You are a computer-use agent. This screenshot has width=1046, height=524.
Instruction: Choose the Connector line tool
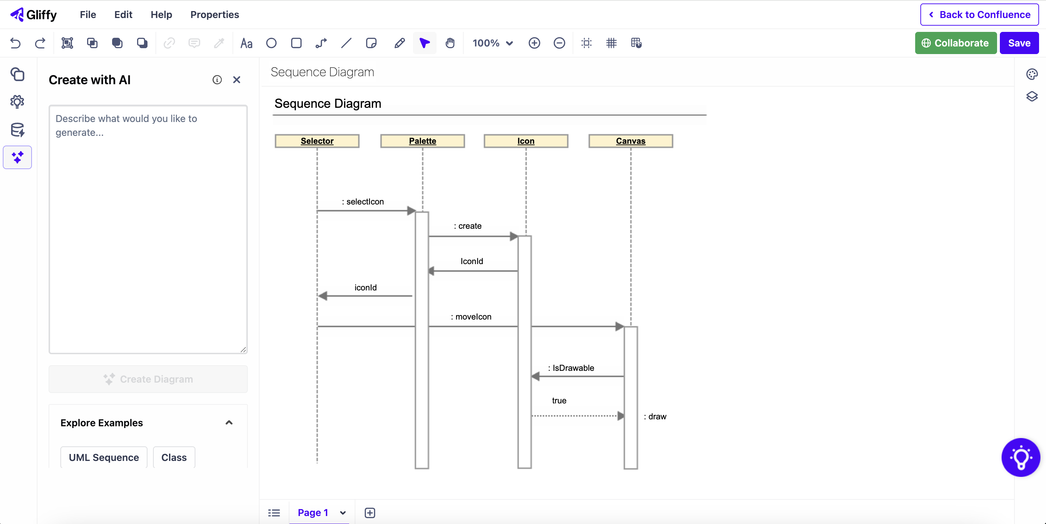pos(321,43)
